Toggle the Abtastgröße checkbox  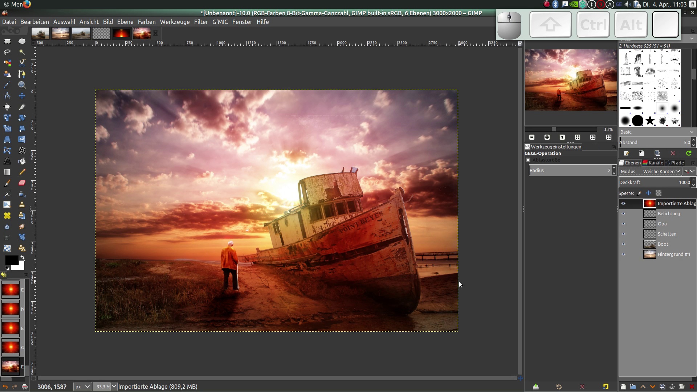[x=528, y=160]
